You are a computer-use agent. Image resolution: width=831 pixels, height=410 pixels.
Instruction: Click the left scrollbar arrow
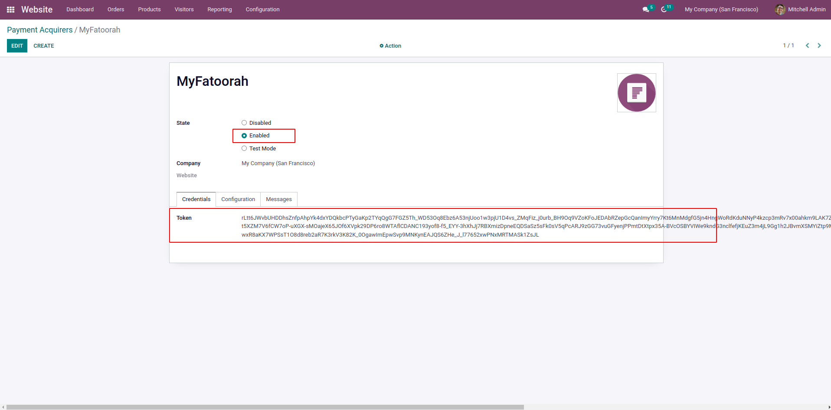(3, 407)
